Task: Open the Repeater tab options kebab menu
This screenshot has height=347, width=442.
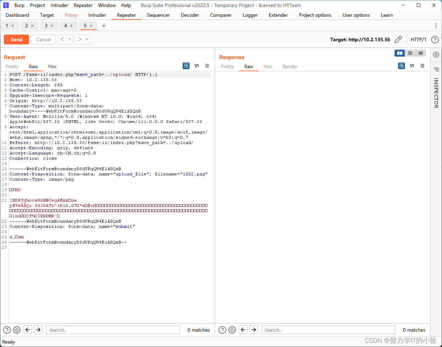Action: pos(436,26)
